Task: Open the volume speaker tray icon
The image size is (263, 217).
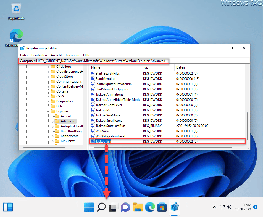Action: tap(229, 207)
